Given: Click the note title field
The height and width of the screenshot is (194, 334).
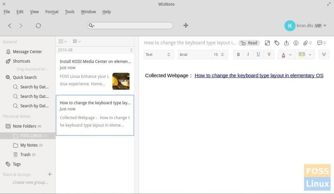Looking at the screenshot, I should [190, 43].
